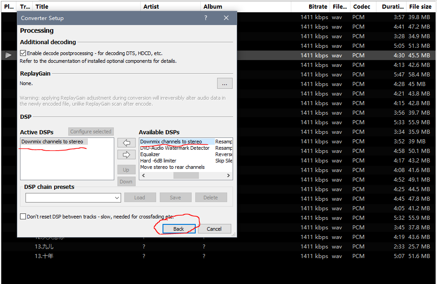
Task: Click the Back button
Action: [178, 229]
